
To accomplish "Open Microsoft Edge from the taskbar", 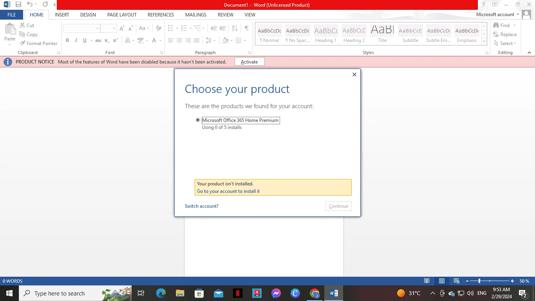I will pyautogui.click(x=161, y=293).
